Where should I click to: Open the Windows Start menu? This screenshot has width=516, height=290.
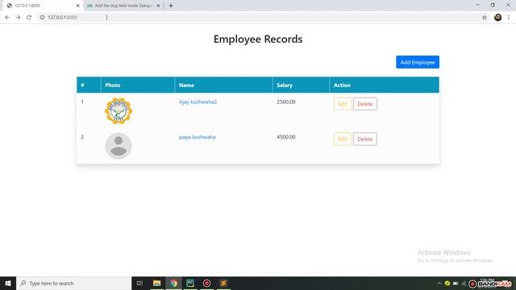[8, 283]
